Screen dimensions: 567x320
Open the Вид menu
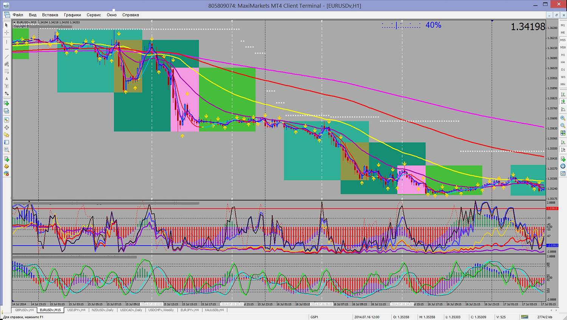pos(33,15)
